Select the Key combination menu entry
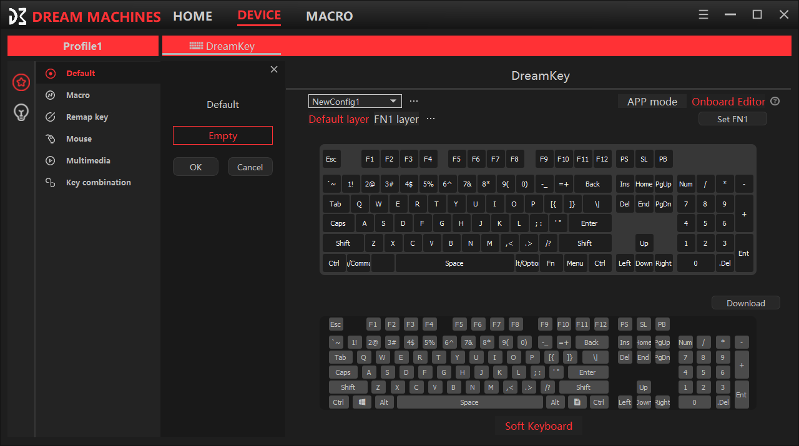 pyautogui.click(x=99, y=183)
